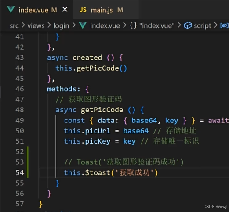Click getPicCode function name on line 48

click(x=102, y=110)
